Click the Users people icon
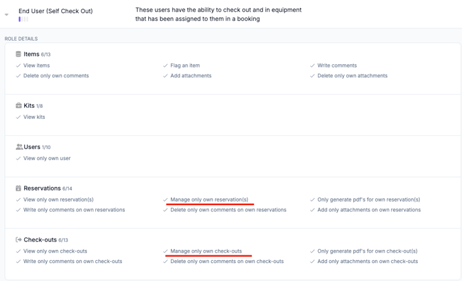Viewport: 462px width, 281px height. point(19,147)
